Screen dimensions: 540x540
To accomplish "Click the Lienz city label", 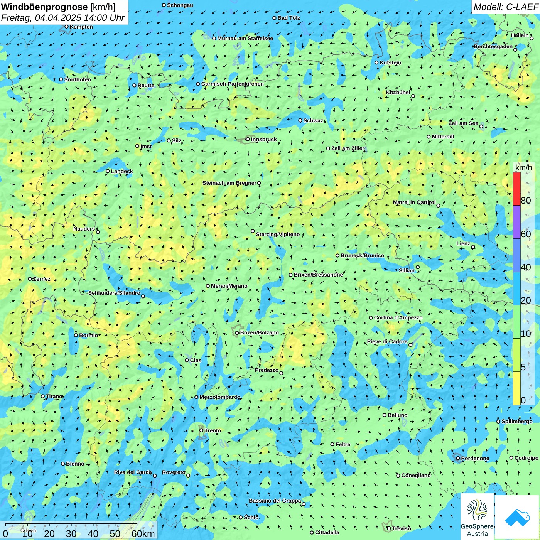I will [463, 243].
